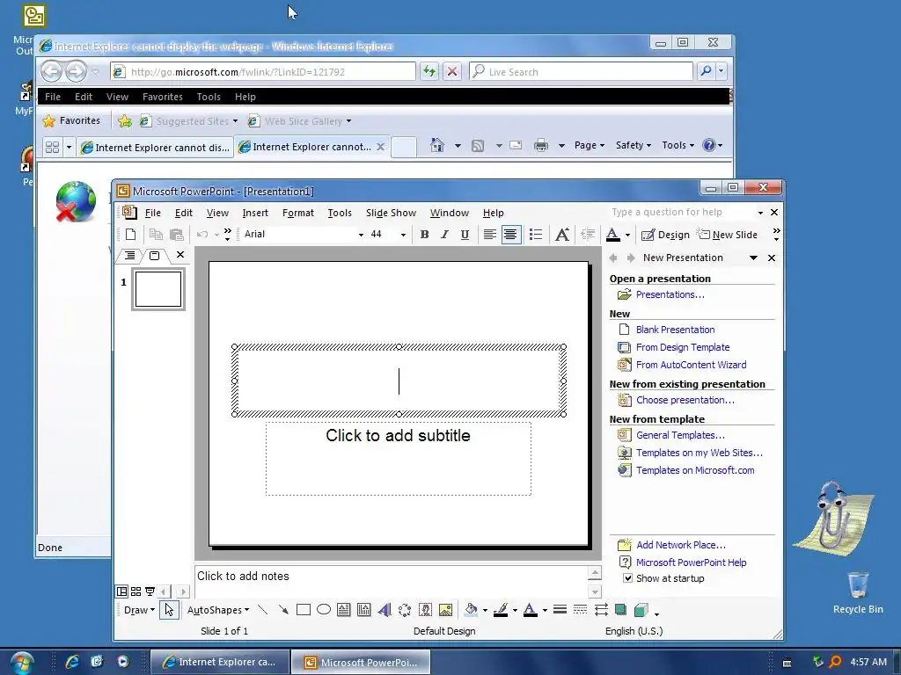Toggle Bold formatting in PowerPoint toolbar
This screenshot has height=675, width=901.
pos(425,234)
